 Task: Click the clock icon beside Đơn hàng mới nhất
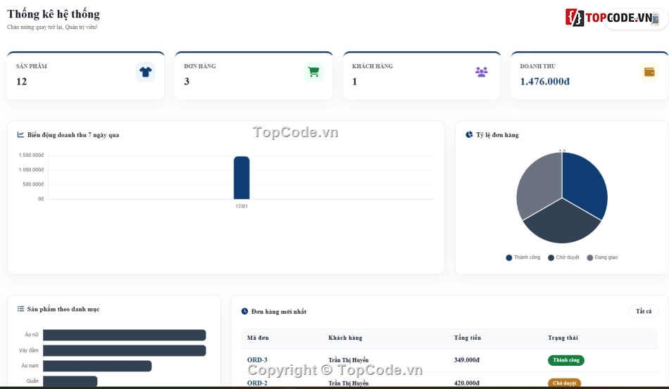pos(244,312)
